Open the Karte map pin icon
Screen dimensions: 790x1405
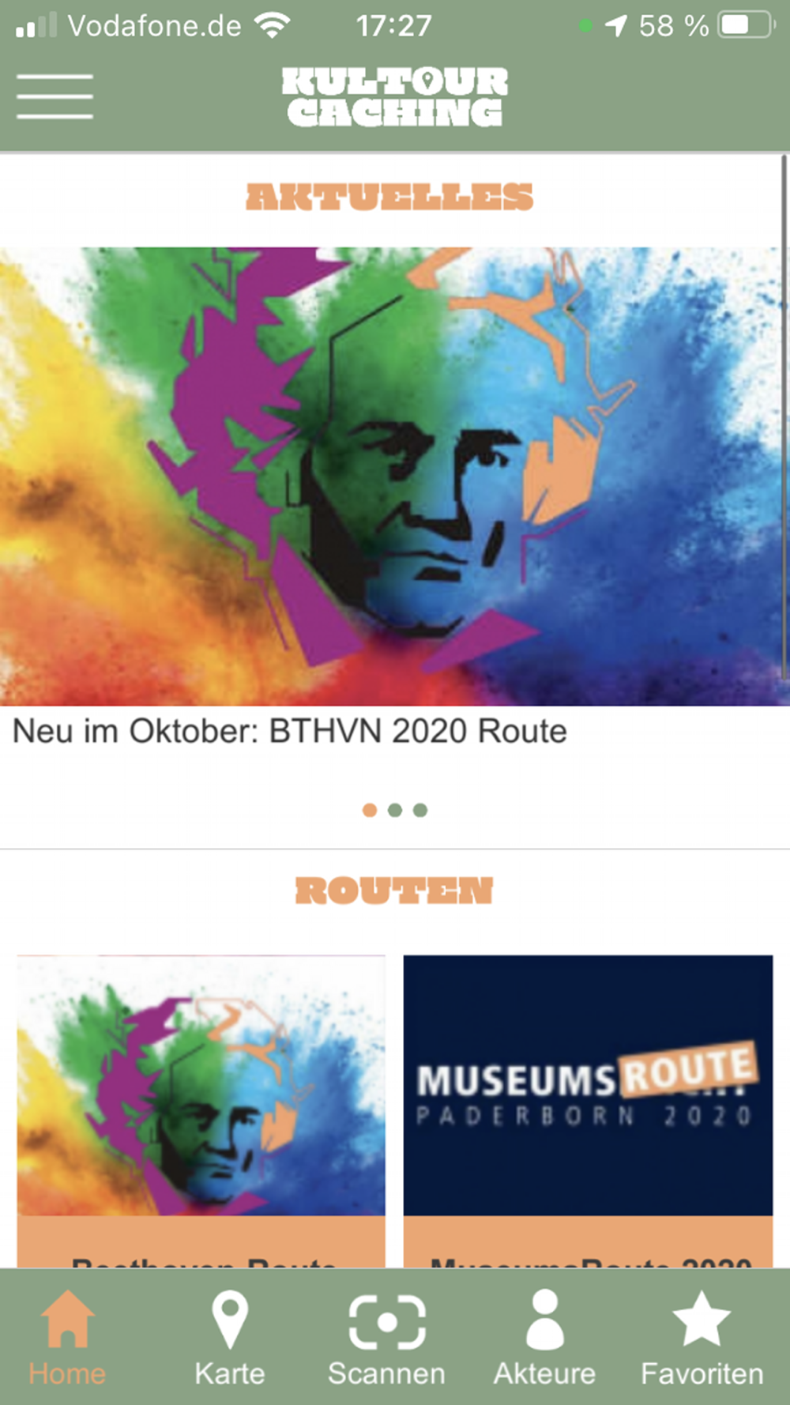(x=230, y=1319)
